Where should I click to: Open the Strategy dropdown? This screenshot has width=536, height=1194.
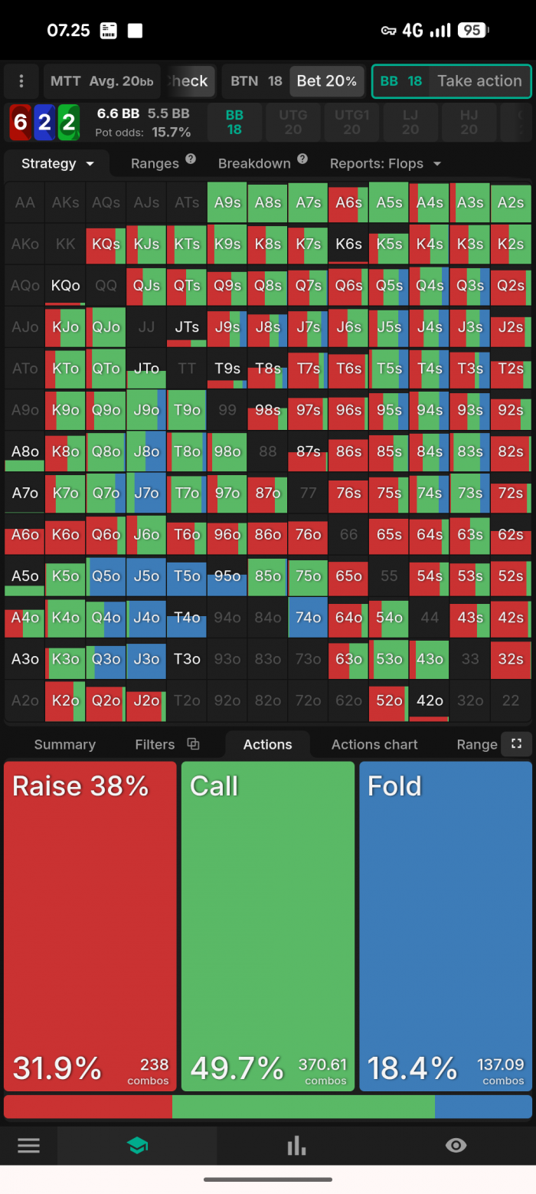tap(57, 163)
